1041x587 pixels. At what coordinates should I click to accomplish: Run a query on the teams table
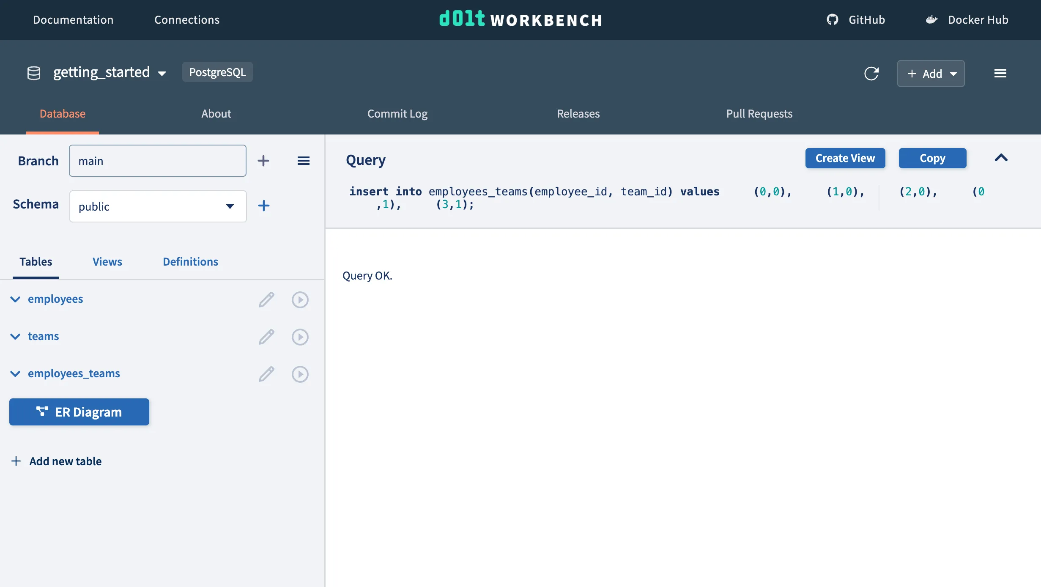point(300,337)
